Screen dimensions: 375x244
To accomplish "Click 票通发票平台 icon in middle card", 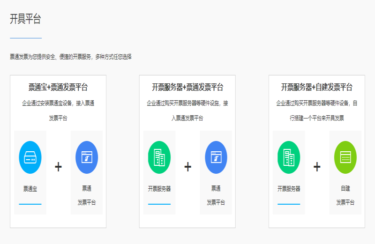I will pyautogui.click(x=216, y=157).
